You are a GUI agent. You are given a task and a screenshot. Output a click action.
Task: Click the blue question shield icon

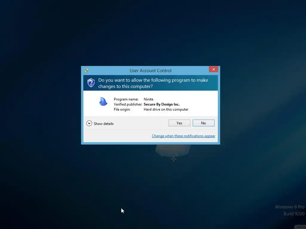[x=91, y=83]
